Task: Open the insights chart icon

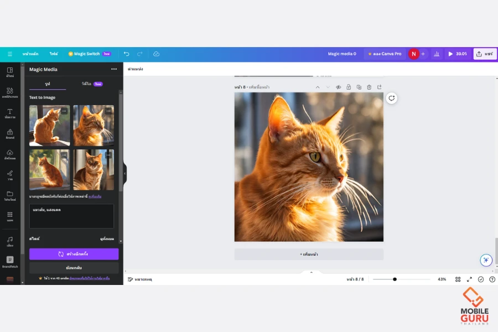Action: (x=437, y=54)
